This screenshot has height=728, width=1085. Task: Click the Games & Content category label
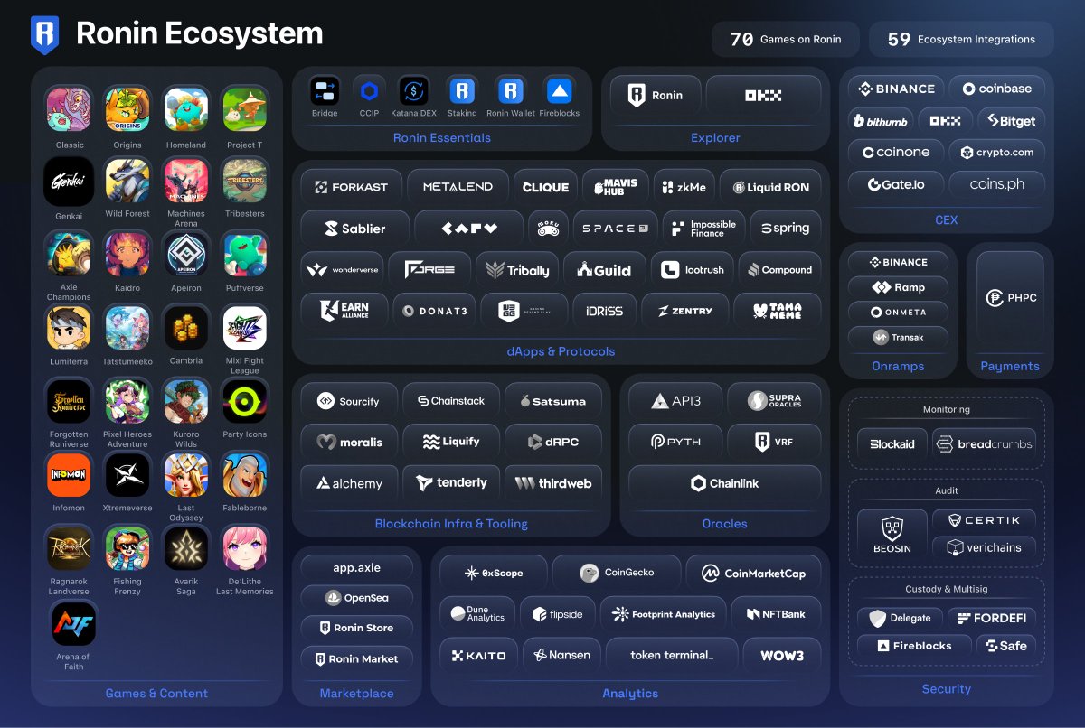156,694
